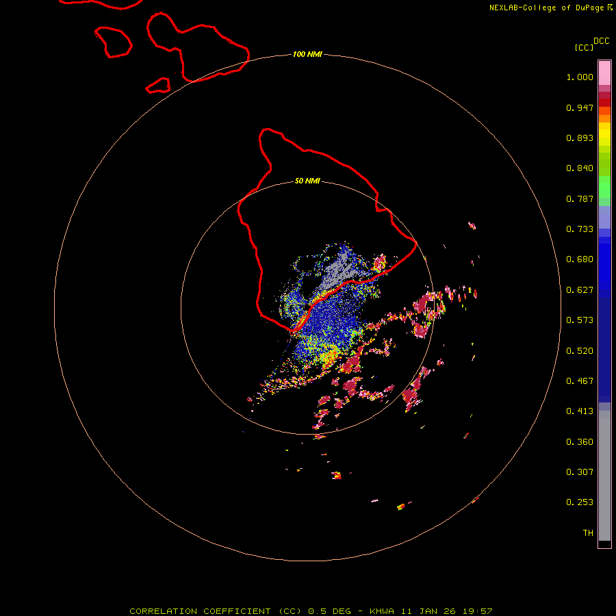
Task: Click the 0.413 color scale value
Action: point(580,411)
